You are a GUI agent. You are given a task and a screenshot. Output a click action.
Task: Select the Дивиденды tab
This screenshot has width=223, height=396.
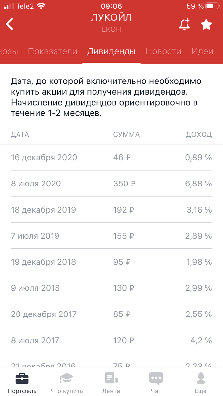coord(111,51)
